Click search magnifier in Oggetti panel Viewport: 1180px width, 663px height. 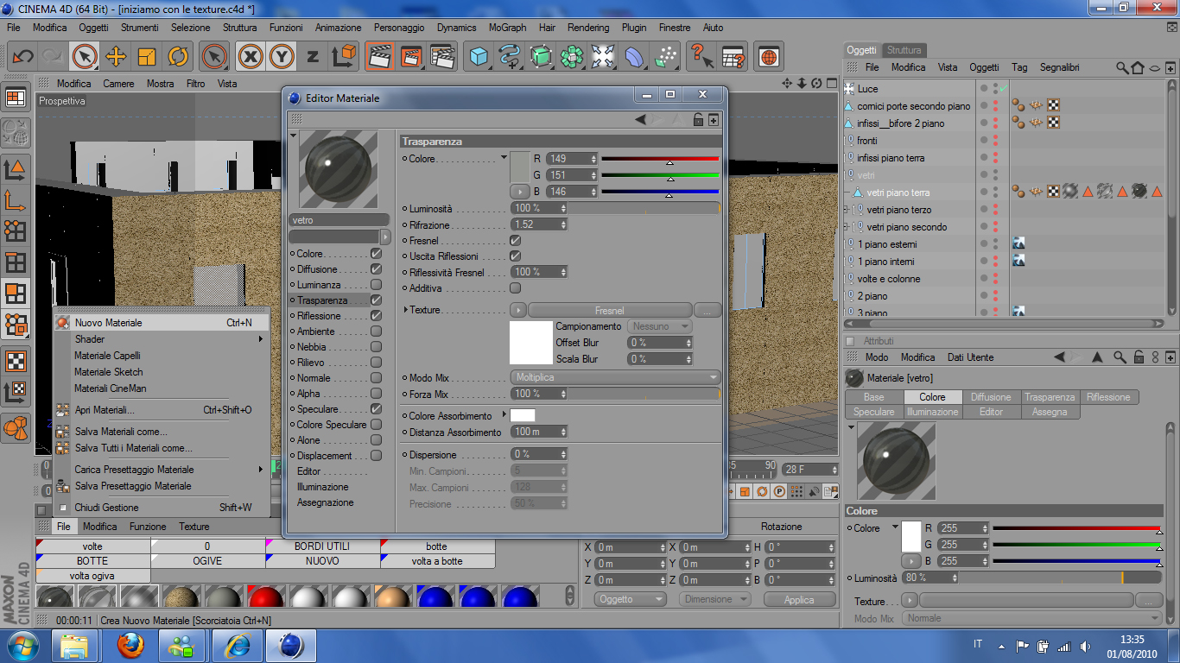(1122, 67)
